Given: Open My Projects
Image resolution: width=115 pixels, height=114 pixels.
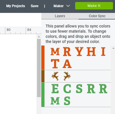Looking at the screenshot, I should [x=15, y=6].
